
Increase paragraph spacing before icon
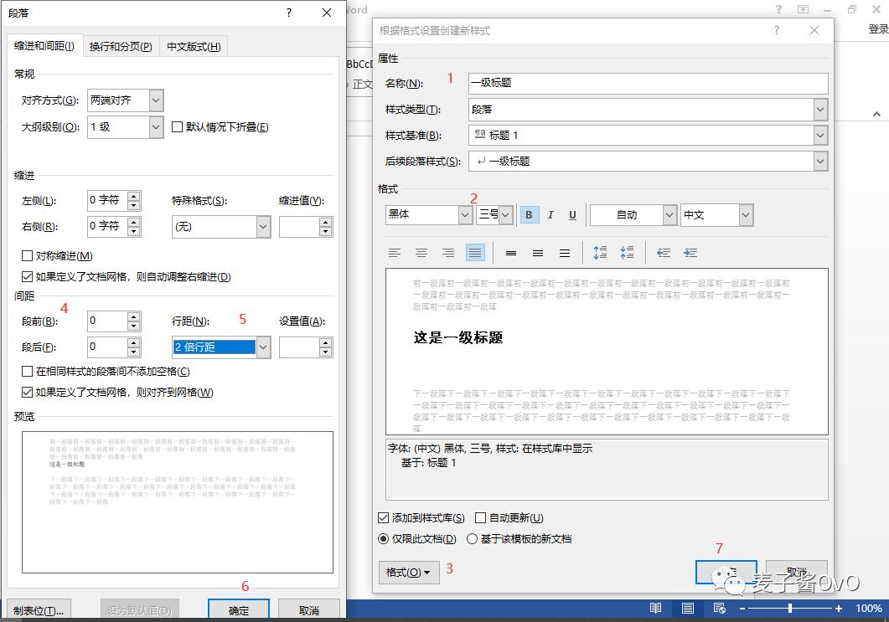[x=602, y=252]
